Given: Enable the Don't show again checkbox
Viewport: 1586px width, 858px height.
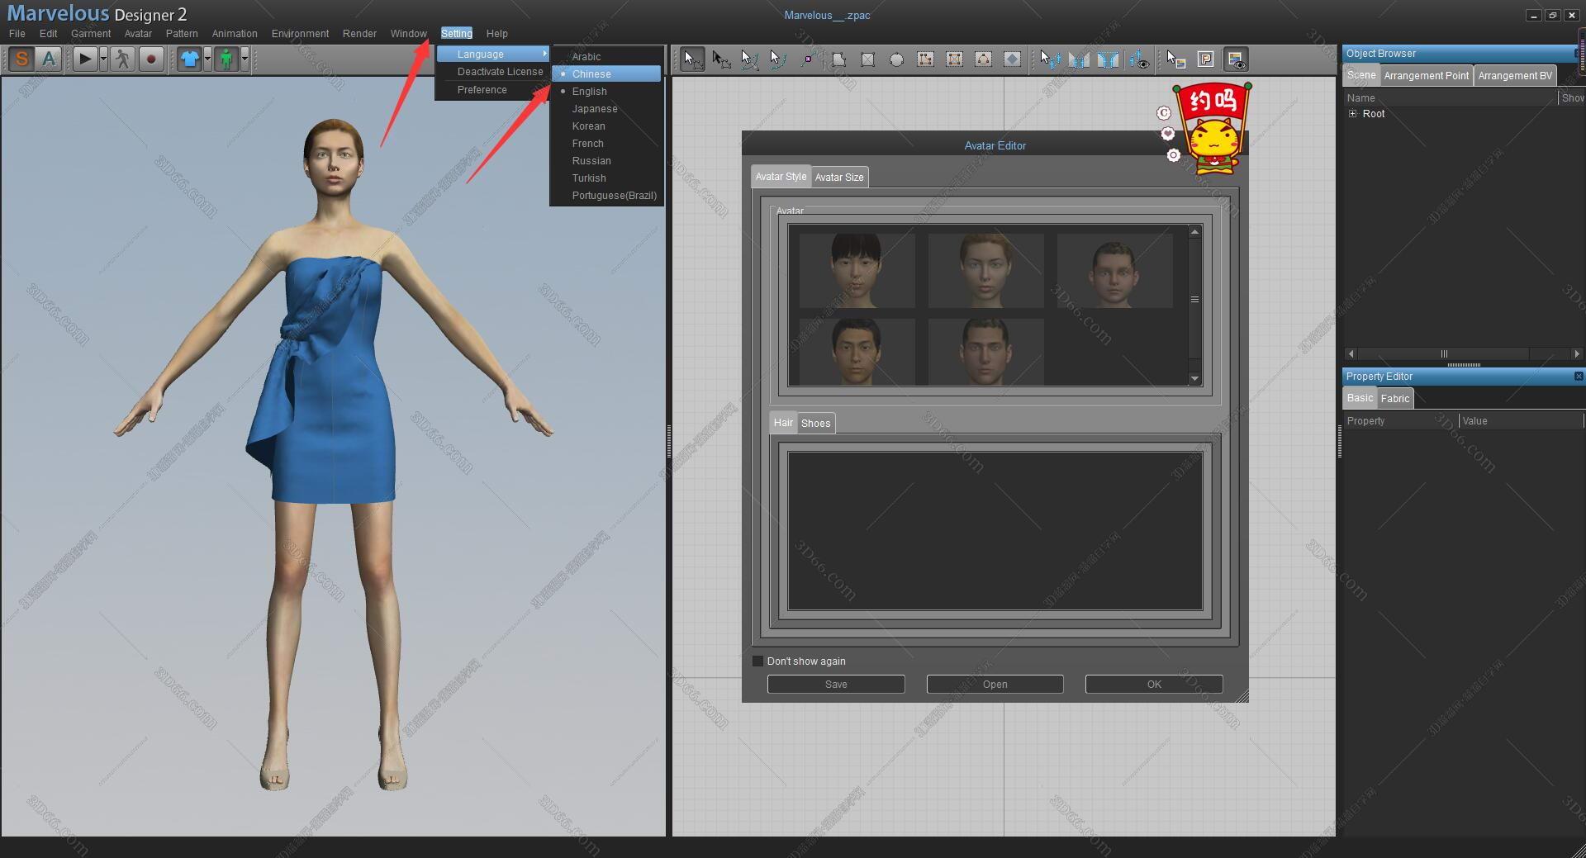Looking at the screenshot, I should 757,661.
